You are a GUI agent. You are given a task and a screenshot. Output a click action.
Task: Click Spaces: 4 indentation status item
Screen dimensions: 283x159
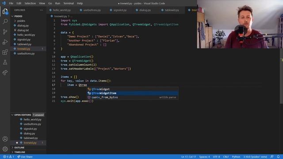coord(204,157)
